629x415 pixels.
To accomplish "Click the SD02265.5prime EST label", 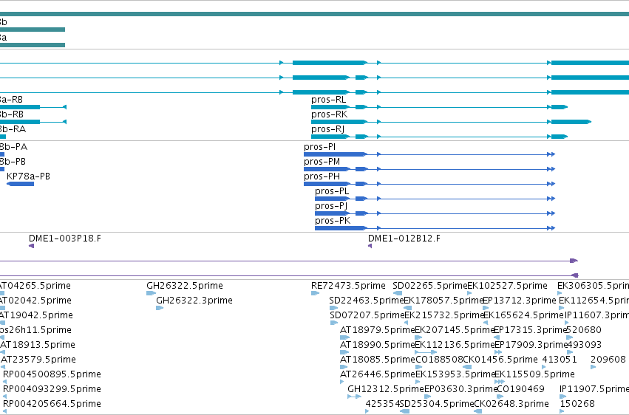I will point(430,286).
